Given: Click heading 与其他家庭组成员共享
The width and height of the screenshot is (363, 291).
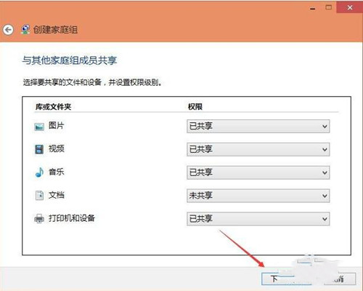Looking at the screenshot, I should (x=70, y=60).
